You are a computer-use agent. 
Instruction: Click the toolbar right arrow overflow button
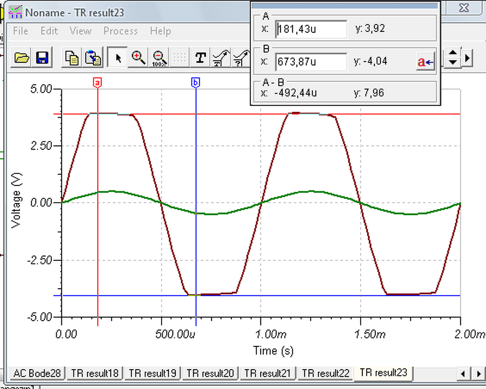[467, 58]
